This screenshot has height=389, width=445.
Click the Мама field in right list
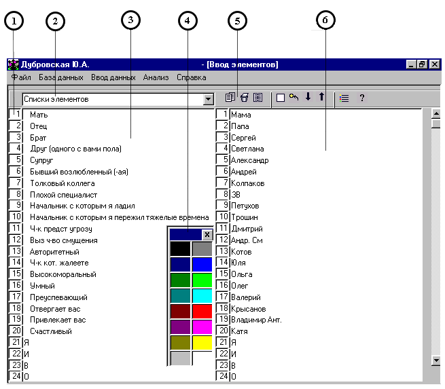pyautogui.click(x=326, y=115)
